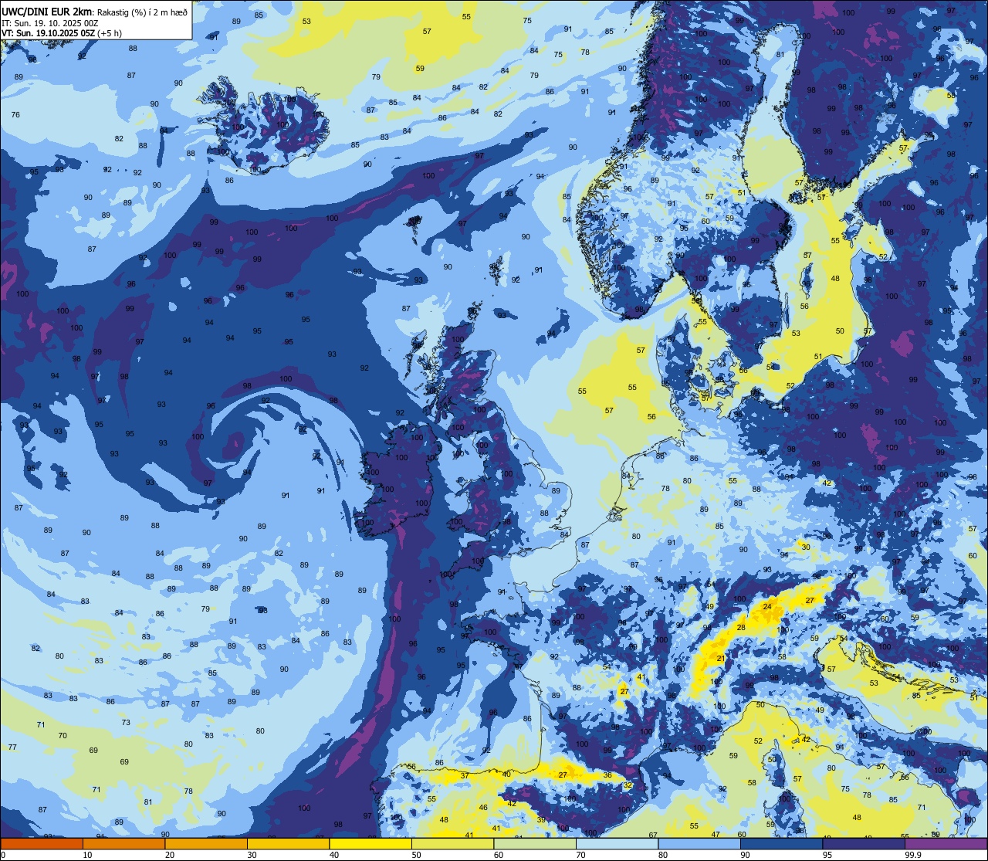Click the 'Rakastig (%) í 2 m hæð' label

pyautogui.click(x=142, y=12)
